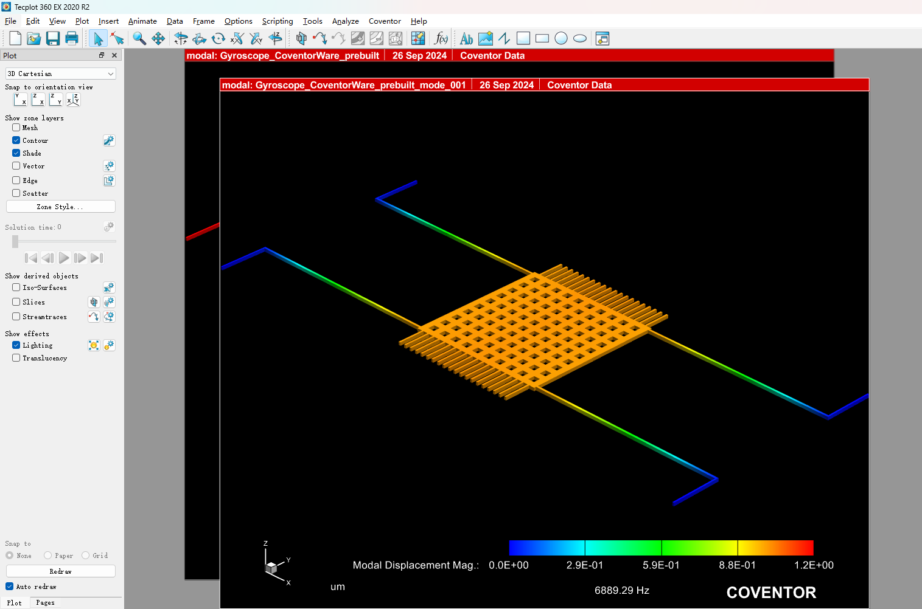Click the Insert text (Ab) tool
The width and height of the screenshot is (922, 609).
[466, 39]
